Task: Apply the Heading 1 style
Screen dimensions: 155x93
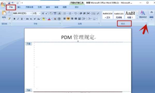Action: pos(130,15)
